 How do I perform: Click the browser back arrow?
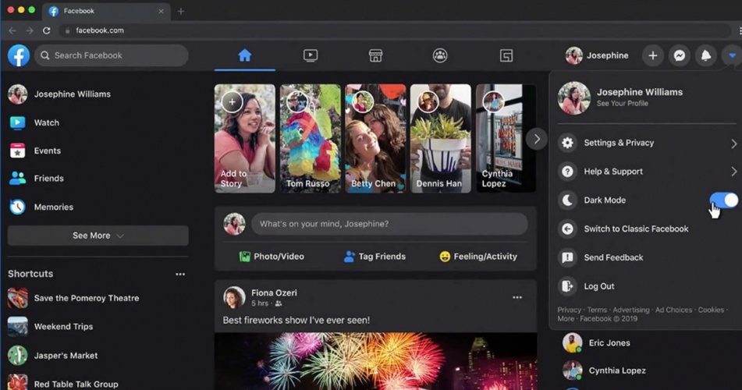(x=12, y=30)
